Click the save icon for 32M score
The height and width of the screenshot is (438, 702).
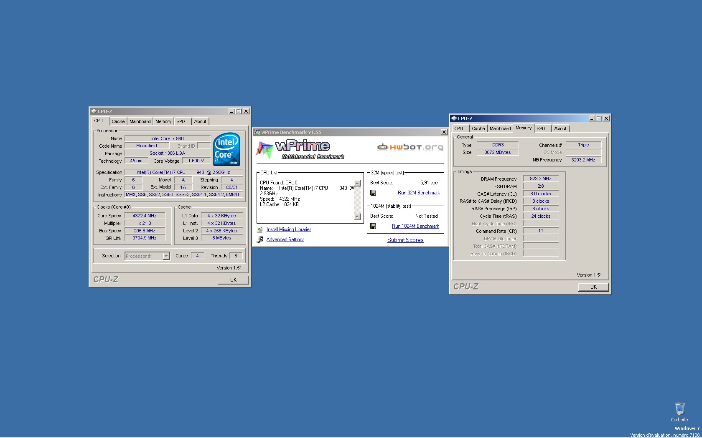373,193
